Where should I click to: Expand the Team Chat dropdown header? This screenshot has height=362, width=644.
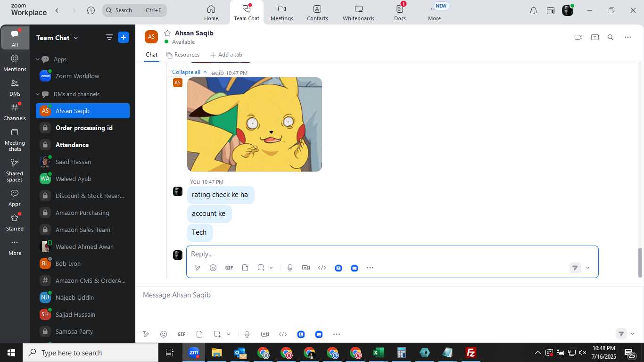click(57, 38)
